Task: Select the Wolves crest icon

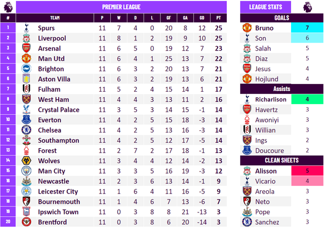Action: click(26, 161)
